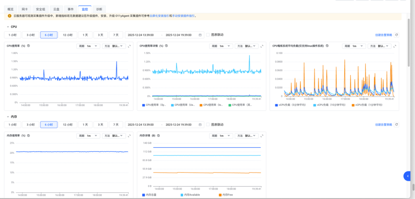Switch to the 云盘 tab
The width and height of the screenshot is (415, 199).
pos(56,9)
